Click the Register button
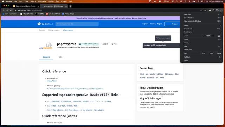Viewport: 225px width, 127px height. (x=172, y=24)
